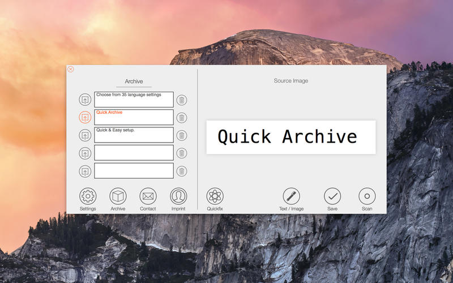
Task: Load the highlighted Quick Archive entry
Action: [85, 118]
